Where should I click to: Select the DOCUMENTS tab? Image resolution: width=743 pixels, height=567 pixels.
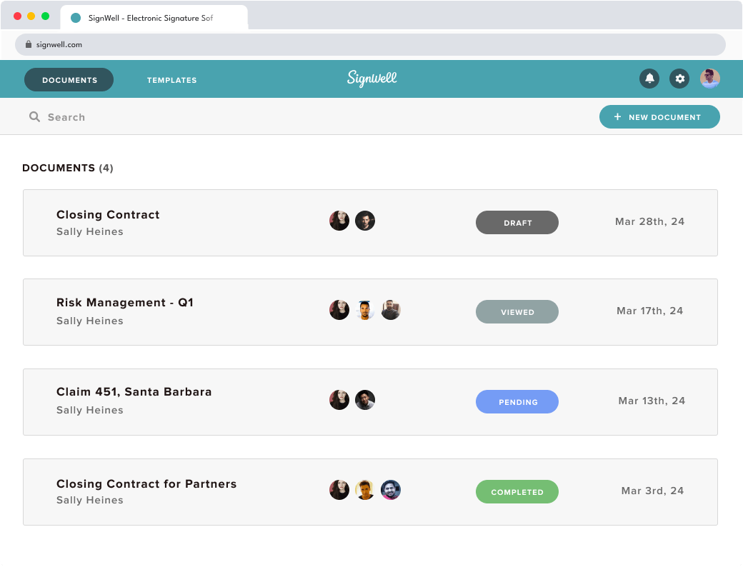click(x=69, y=80)
